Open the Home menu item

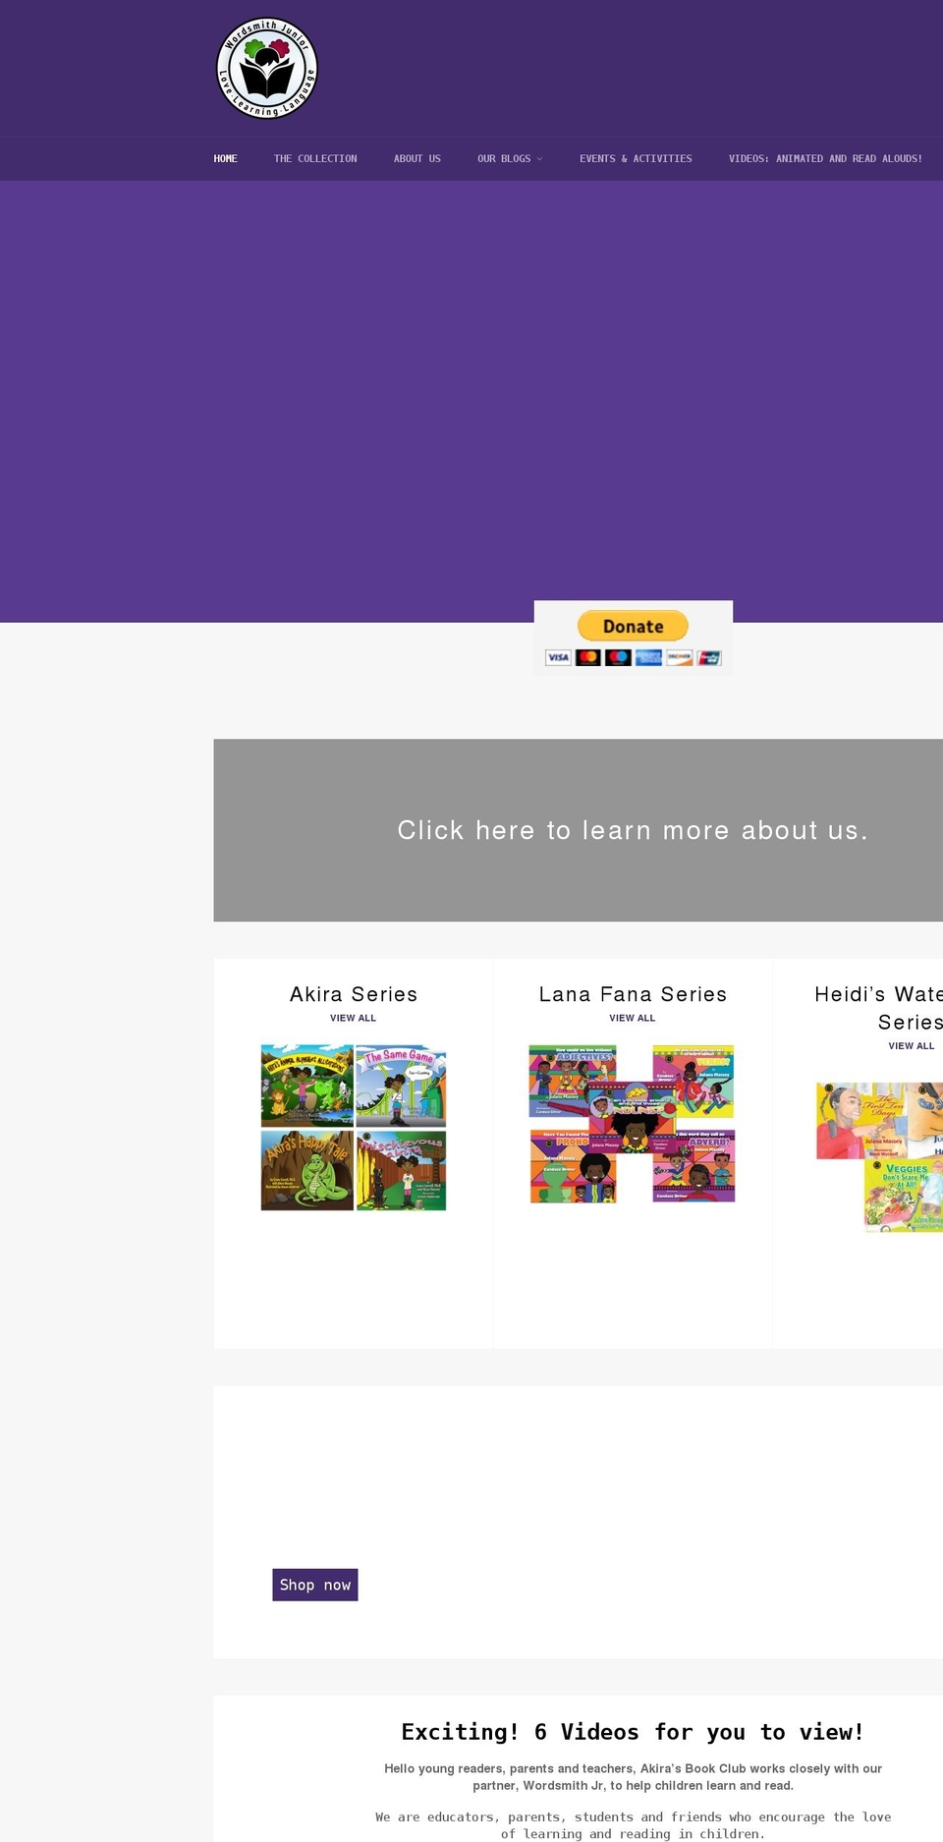coord(225,158)
